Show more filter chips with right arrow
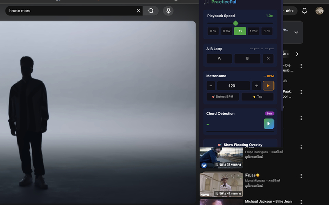The image size is (329, 205). (297, 54)
